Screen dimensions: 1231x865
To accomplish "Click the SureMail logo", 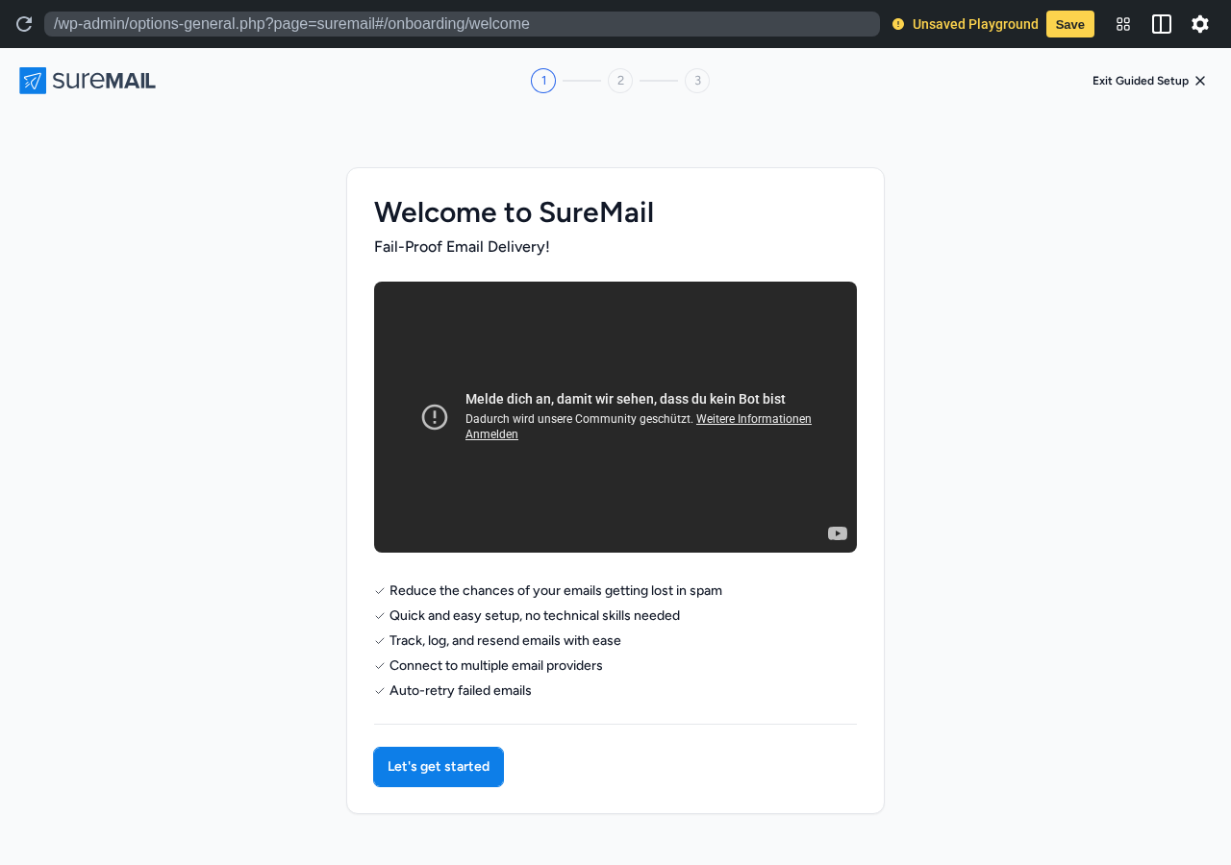I will (88, 81).
